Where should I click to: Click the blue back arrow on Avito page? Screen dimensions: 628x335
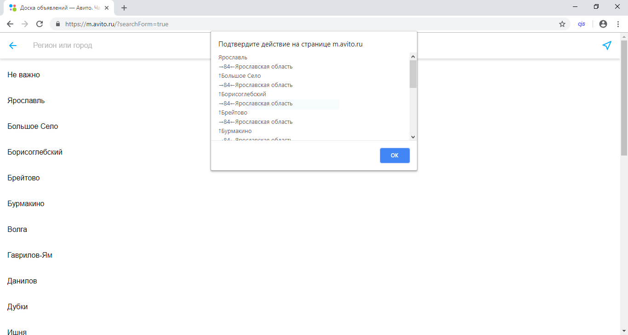point(13,46)
